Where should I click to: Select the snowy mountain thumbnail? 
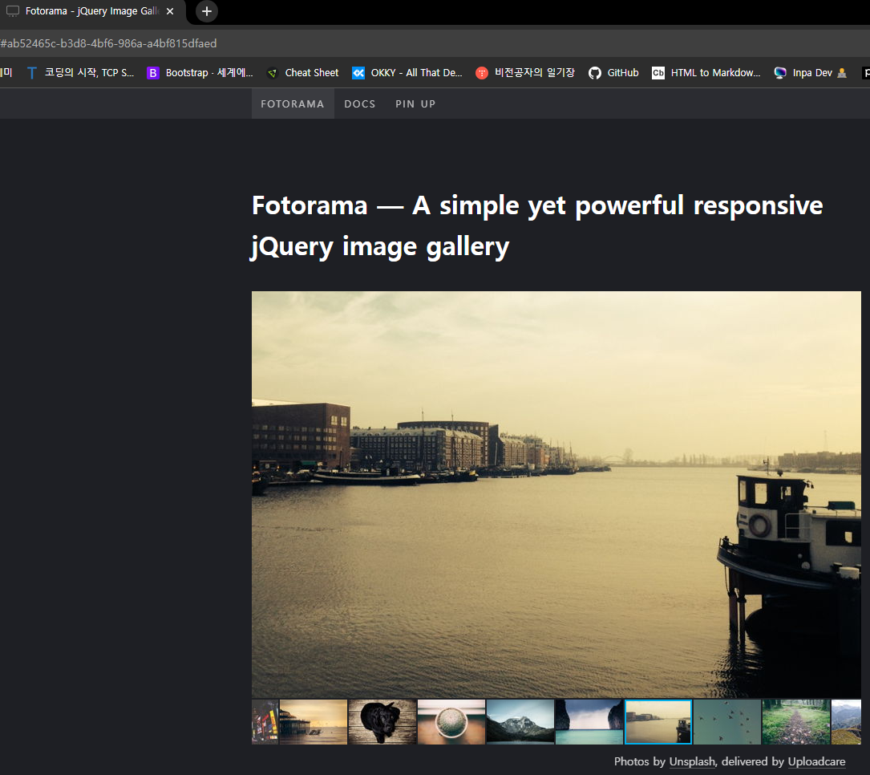pos(520,722)
